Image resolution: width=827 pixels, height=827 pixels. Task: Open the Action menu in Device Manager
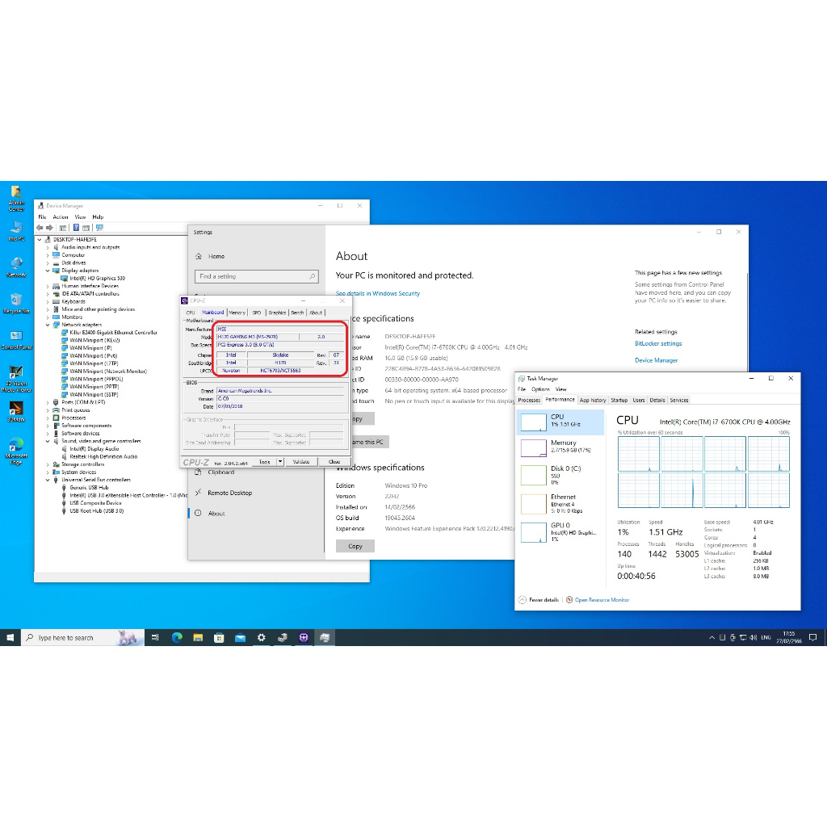tap(61, 217)
